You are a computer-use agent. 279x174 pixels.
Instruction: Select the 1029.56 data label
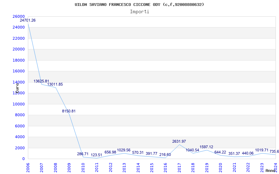pyautogui.click(x=124, y=150)
